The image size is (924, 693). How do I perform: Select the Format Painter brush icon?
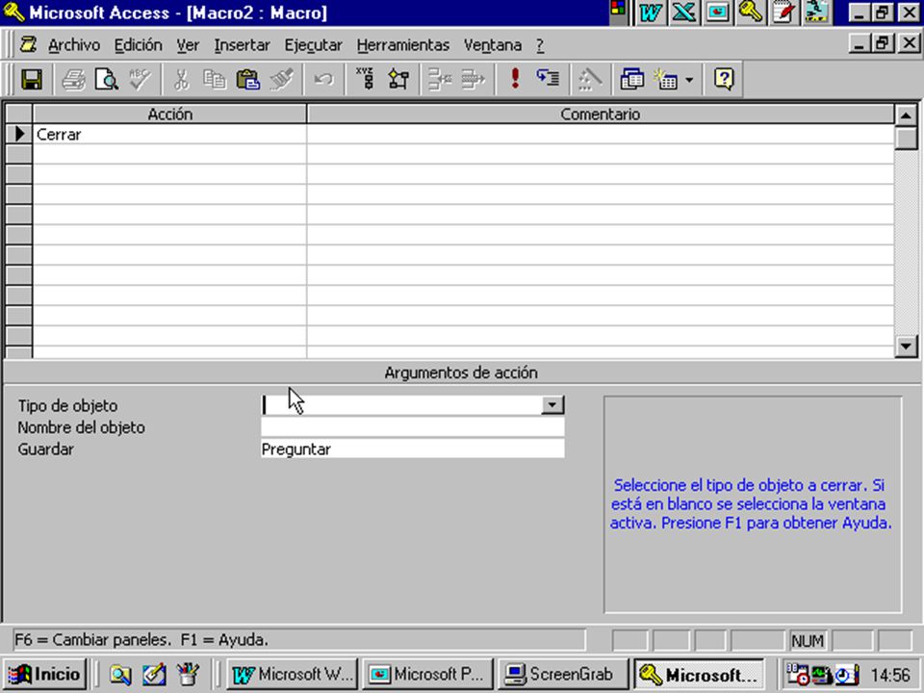pyautogui.click(x=282, y=79)
